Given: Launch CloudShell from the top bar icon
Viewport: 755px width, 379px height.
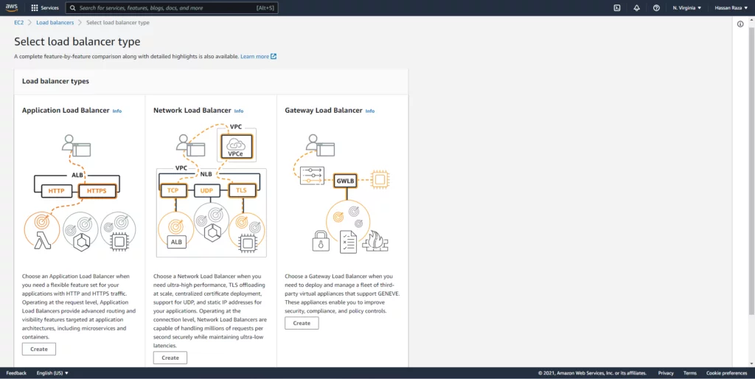Looking at the screenshot, I should click(x=617, y=7).
